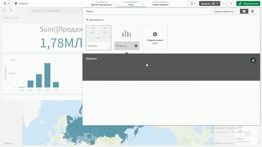Open the Продукты sheet thumbnail
This screenshot has height=147, width=262.
click(126, 38)
